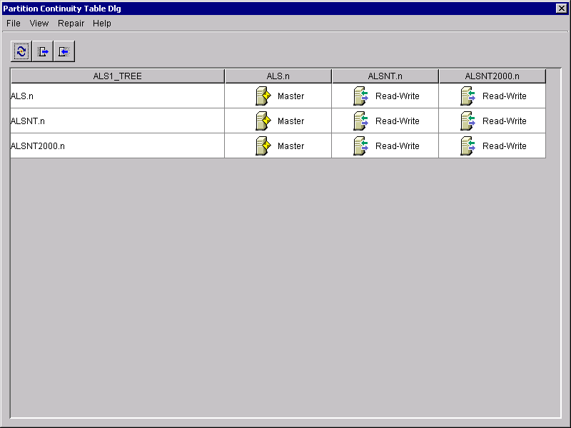The image size is (571, 428).
Task: Click the ALSNT.n column header
Action: [385, 76]
